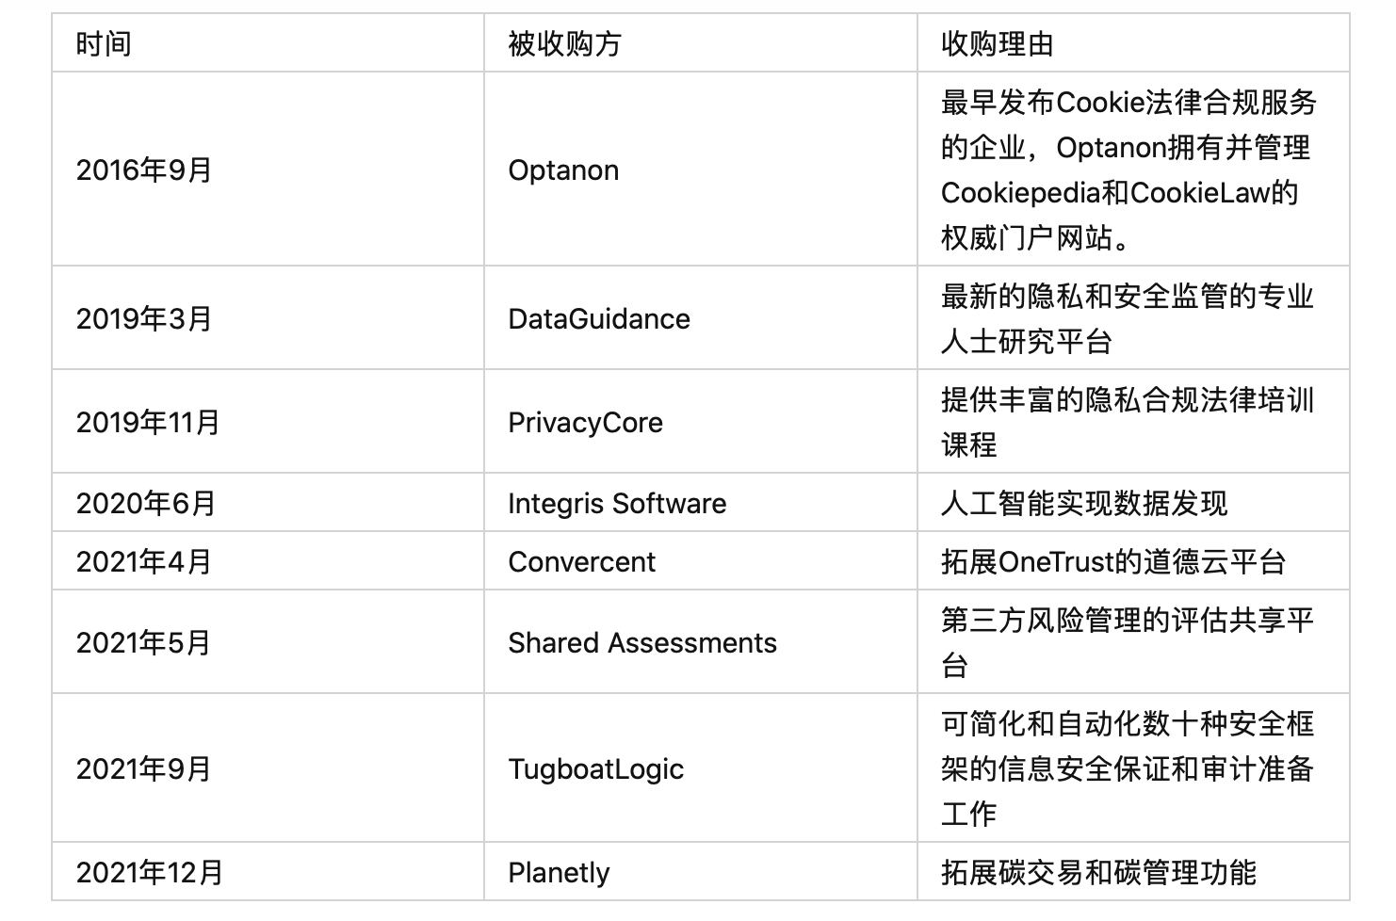1396x921 pixels.
Task: Click the 时间 column header
Action: click(268, 43)
